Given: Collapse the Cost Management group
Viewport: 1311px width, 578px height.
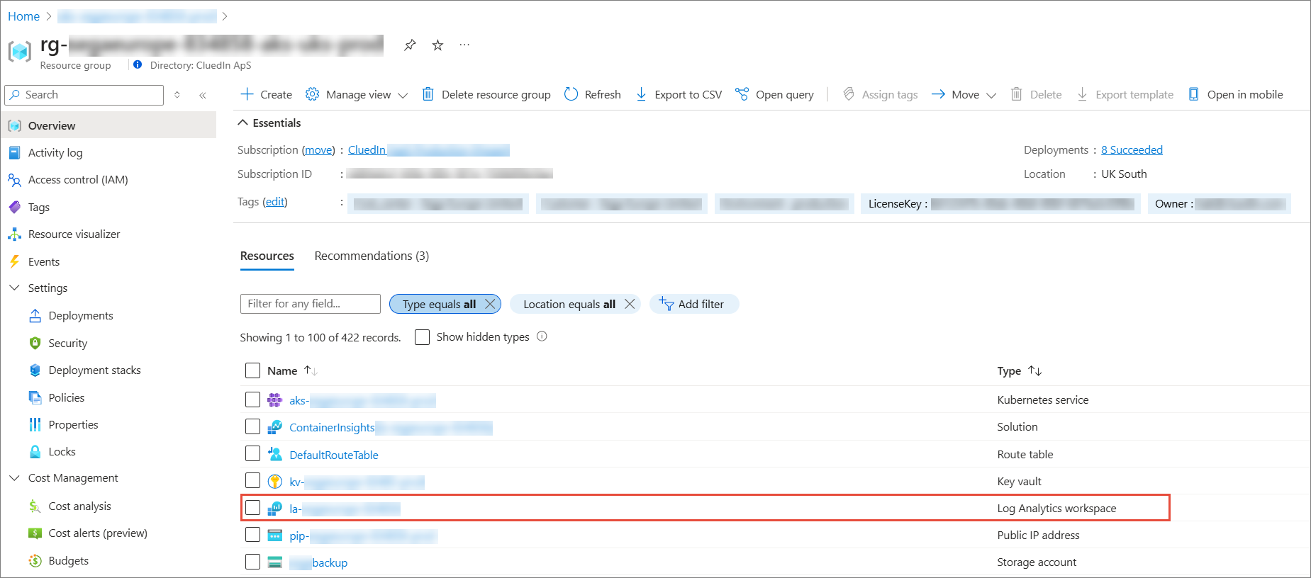Looking at the screenshot, I should (x=14, y=478).
